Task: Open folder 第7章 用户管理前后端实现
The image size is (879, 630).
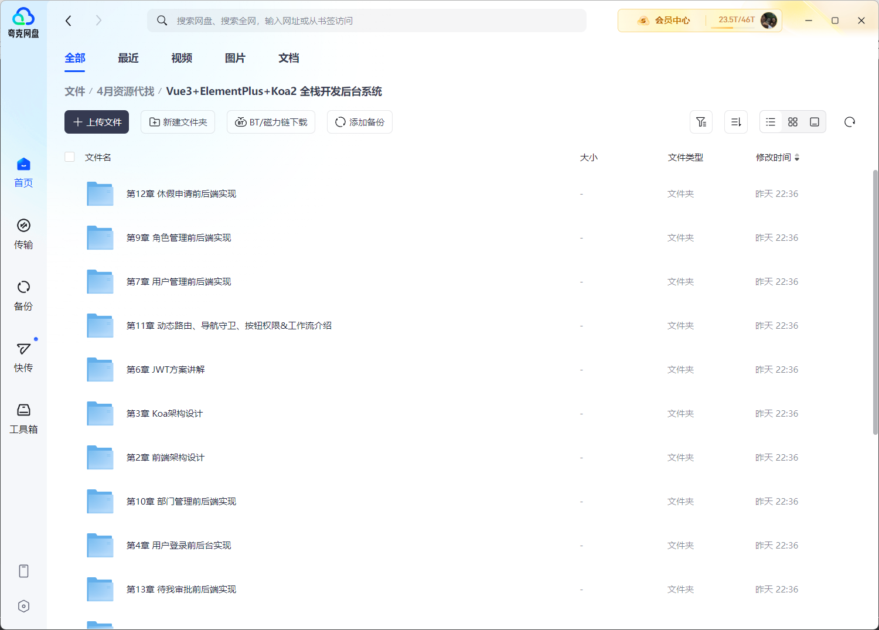Action: pyautogui.click(x=179, y=281)
